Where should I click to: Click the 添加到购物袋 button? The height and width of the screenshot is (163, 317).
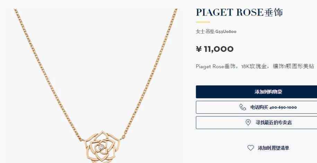pos(256,92)
